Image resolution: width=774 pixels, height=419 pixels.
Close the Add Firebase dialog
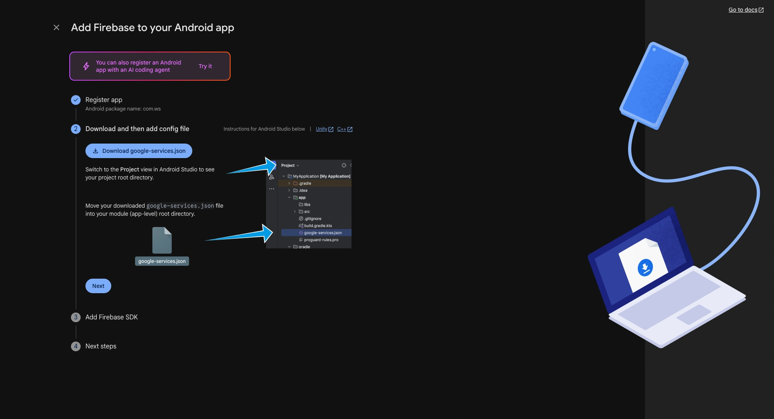point(56,27)
